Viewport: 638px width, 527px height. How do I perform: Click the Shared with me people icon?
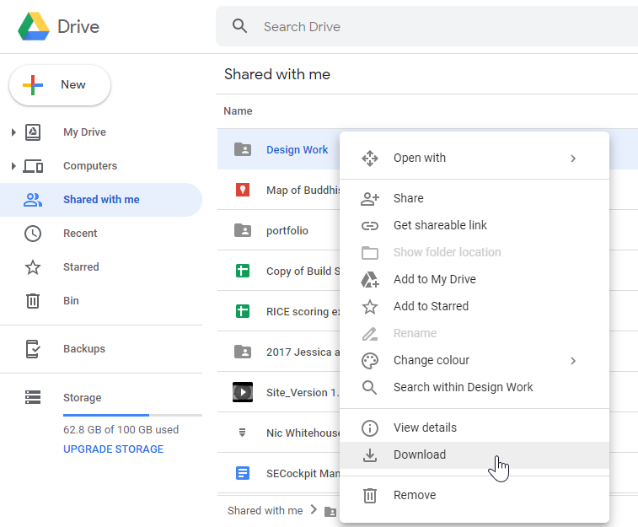click(33, 199)
